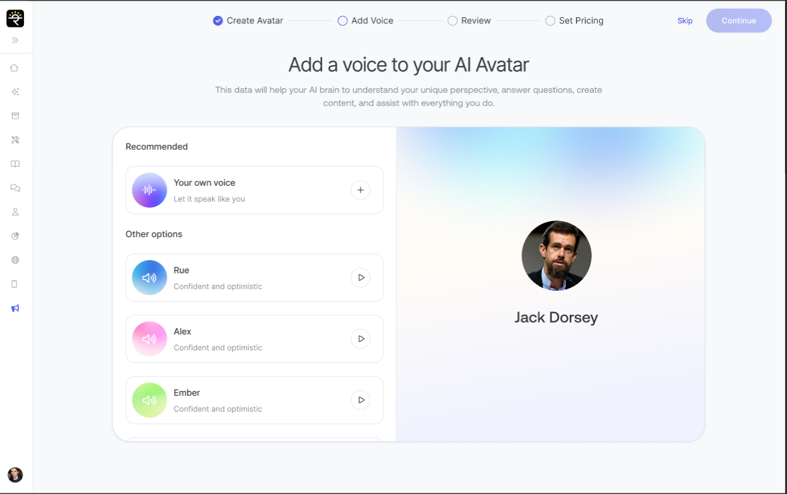Click the 'Add a voice to your AI Avatar' heading
Viewport: 787px width, 494px height.
[x=408, y=65]
